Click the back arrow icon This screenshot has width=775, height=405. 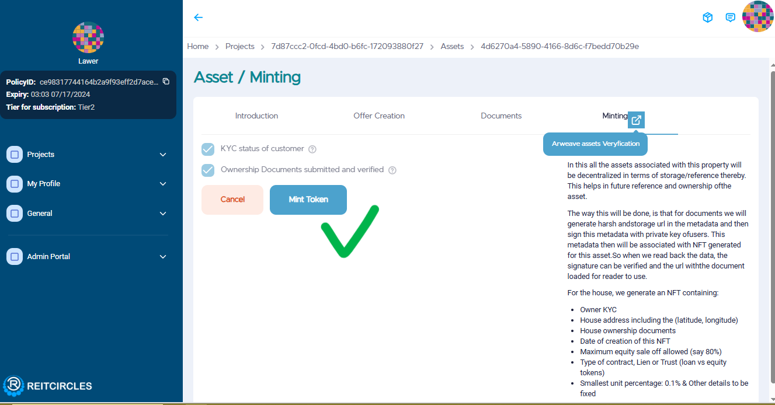[x=199, y=18]
